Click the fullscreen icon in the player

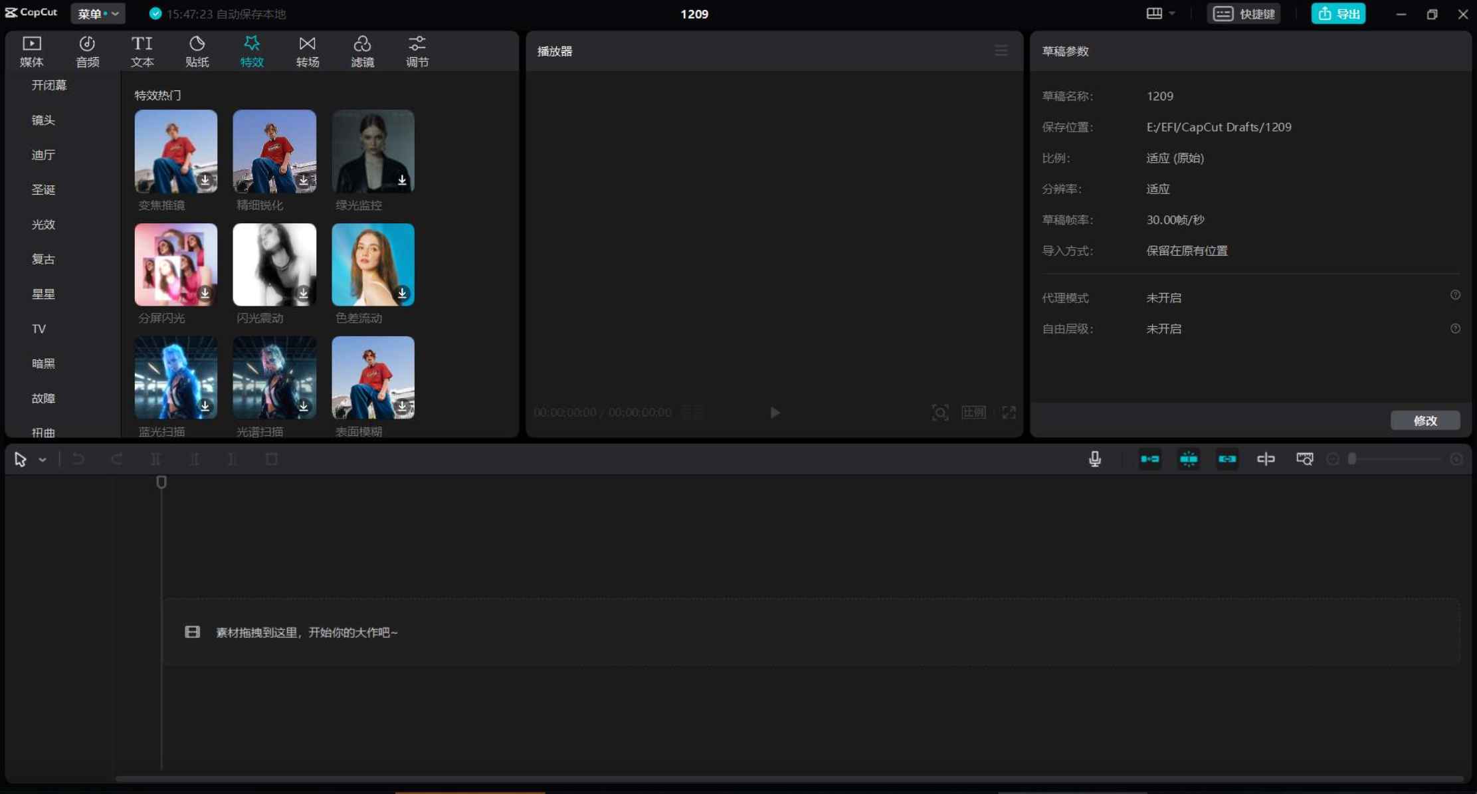pyautogui.click(x=1008, y=412)
